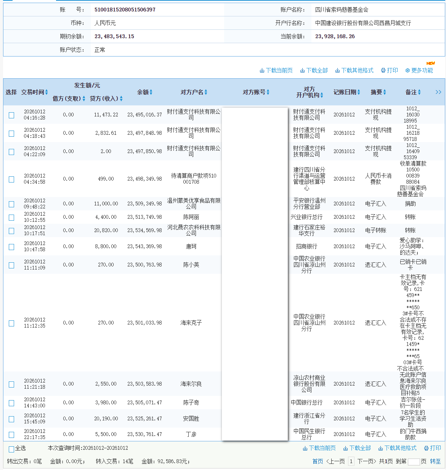Select the 河北晟农农科科技有限公司 row checkbox

tap(11, 231)
